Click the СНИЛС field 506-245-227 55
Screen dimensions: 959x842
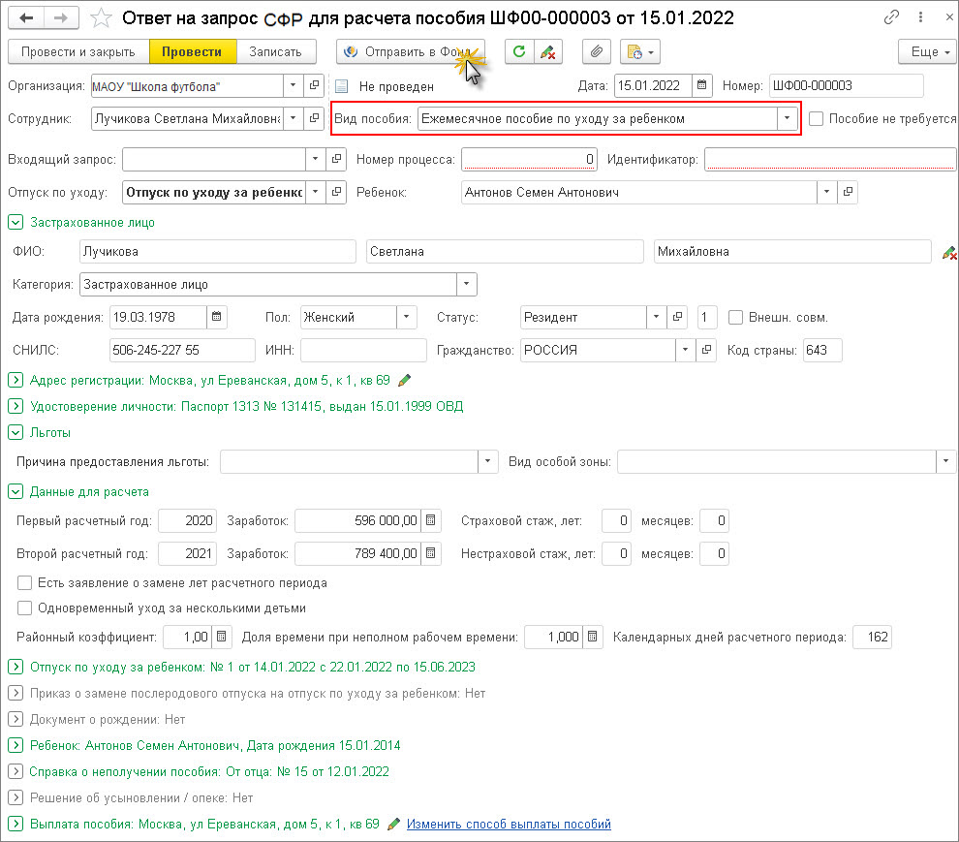[x=182, y=350]
